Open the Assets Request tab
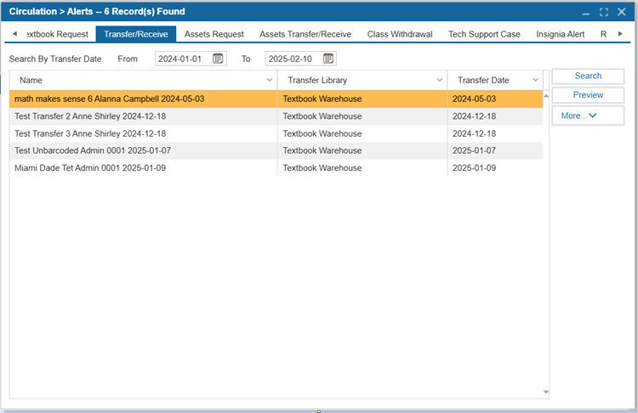The width and height of the screenshot is (638, 413). (x=214, y=35)
